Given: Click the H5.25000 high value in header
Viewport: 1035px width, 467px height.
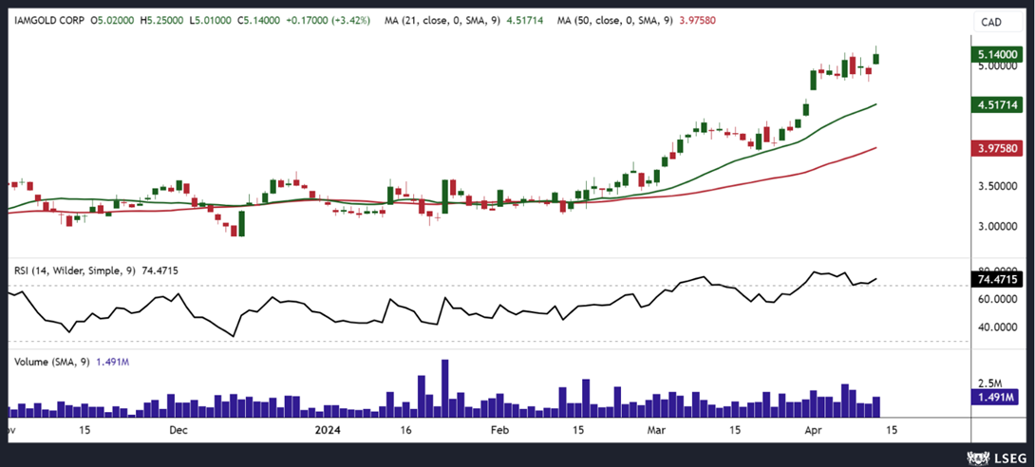Looking at the screenshot, I should [162, 21].
